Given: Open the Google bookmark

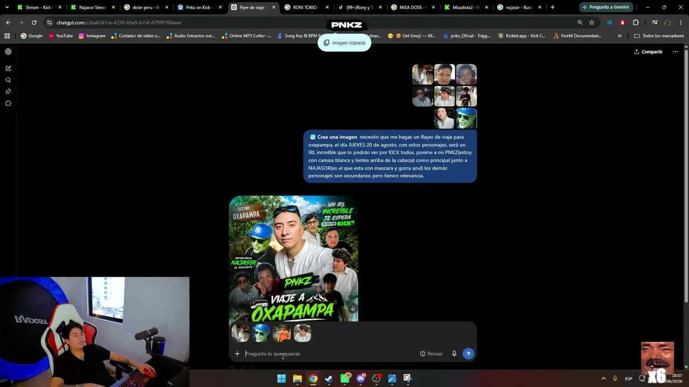Looking at the screenshot, I should [31, 36].
